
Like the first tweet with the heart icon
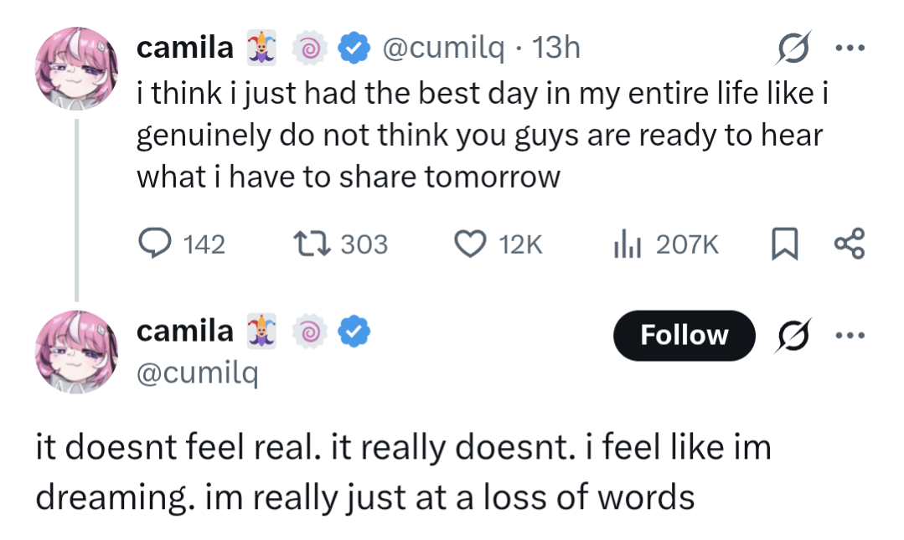[x=471, y=243]
